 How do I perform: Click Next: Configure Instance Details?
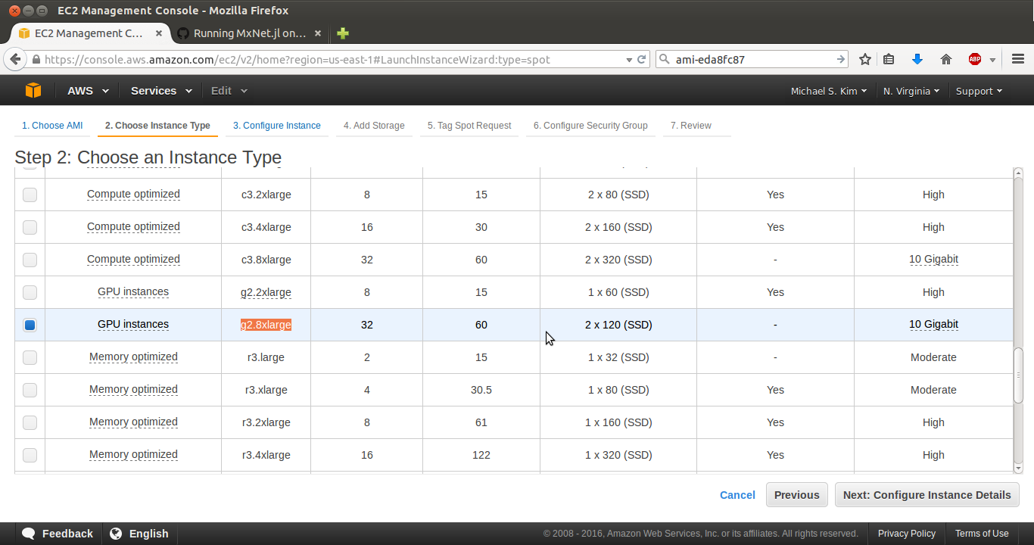927,495
